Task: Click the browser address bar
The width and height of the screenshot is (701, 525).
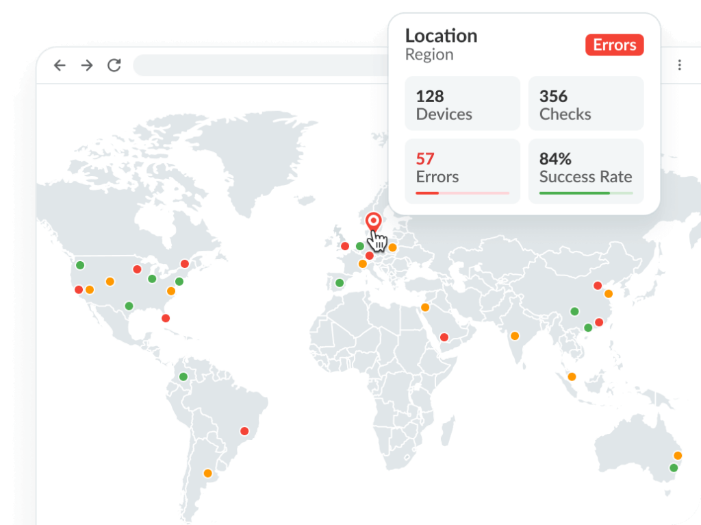Action: tap(274, 65)
